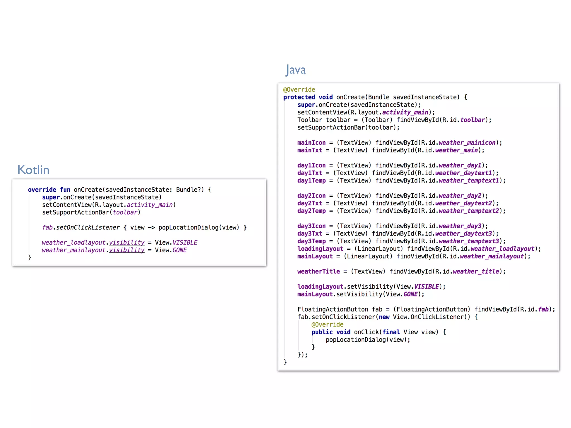Click Java 'setSupportActionBar(toolbar);' line
The width and height of the screenshot is (571, 428).
click(349, 127)
